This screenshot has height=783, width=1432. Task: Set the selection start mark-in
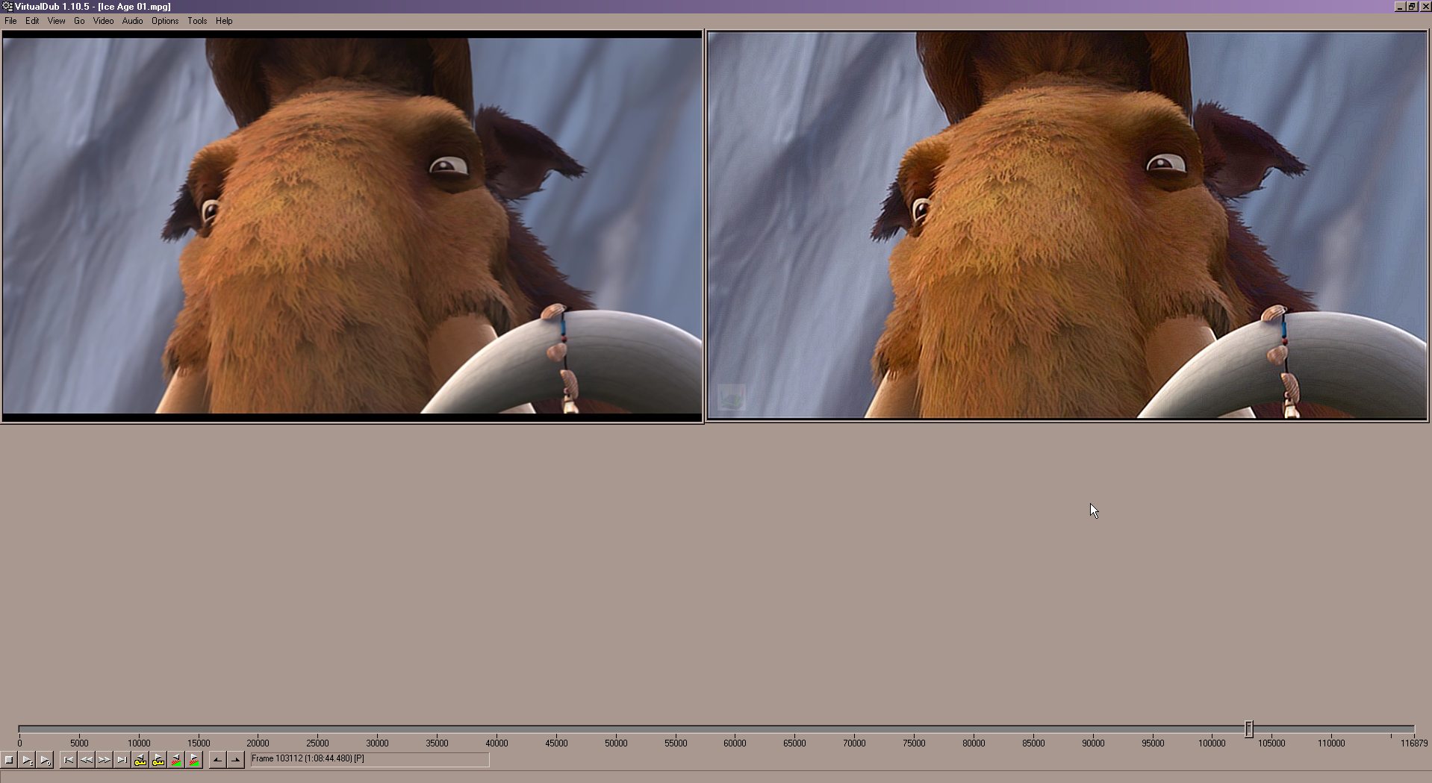click(x=217, y=760)
